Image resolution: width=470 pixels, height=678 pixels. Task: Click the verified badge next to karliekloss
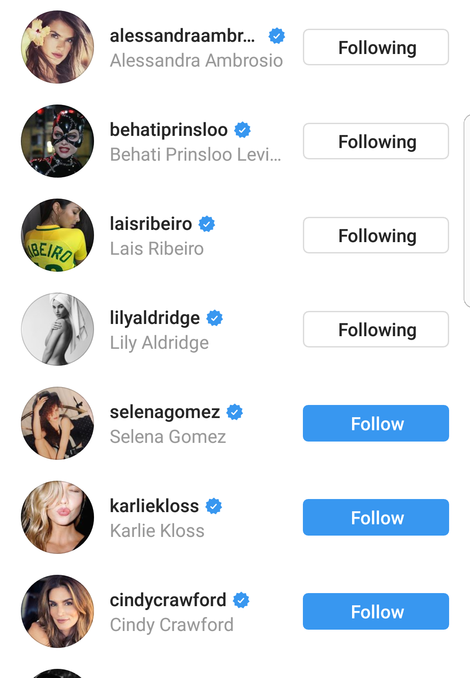(x=214, y=506)
